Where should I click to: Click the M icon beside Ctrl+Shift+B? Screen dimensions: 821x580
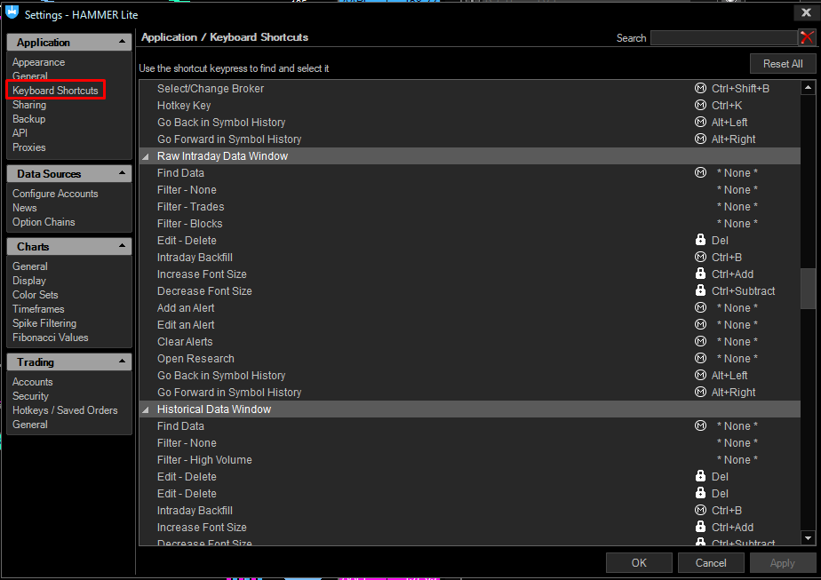pyautogui.click(x=700, y=89)
